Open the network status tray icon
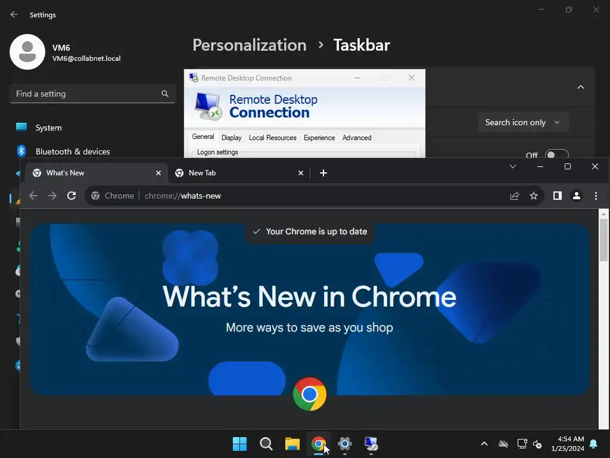Image resolution: width=610 pixels, height=458 pixels. tap(522, 444)
